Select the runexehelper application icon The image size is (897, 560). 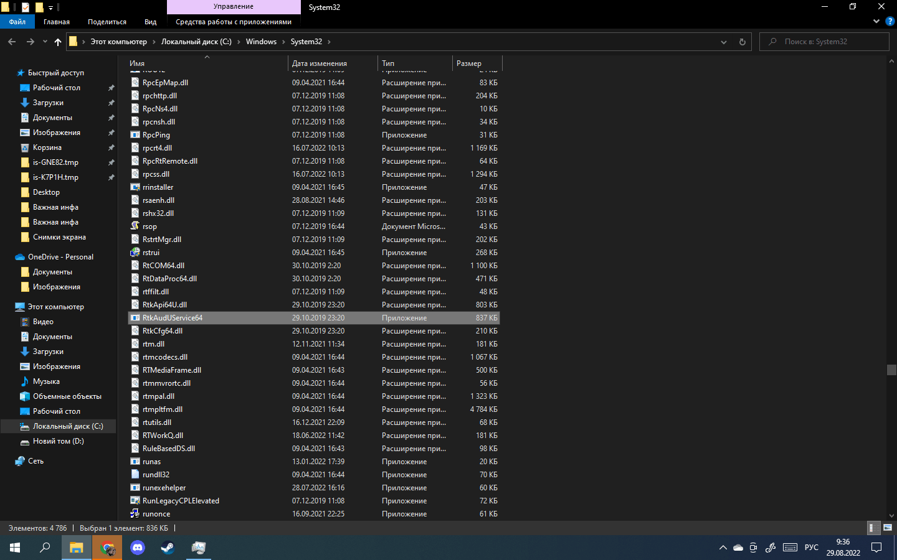[x=135, y=488]
